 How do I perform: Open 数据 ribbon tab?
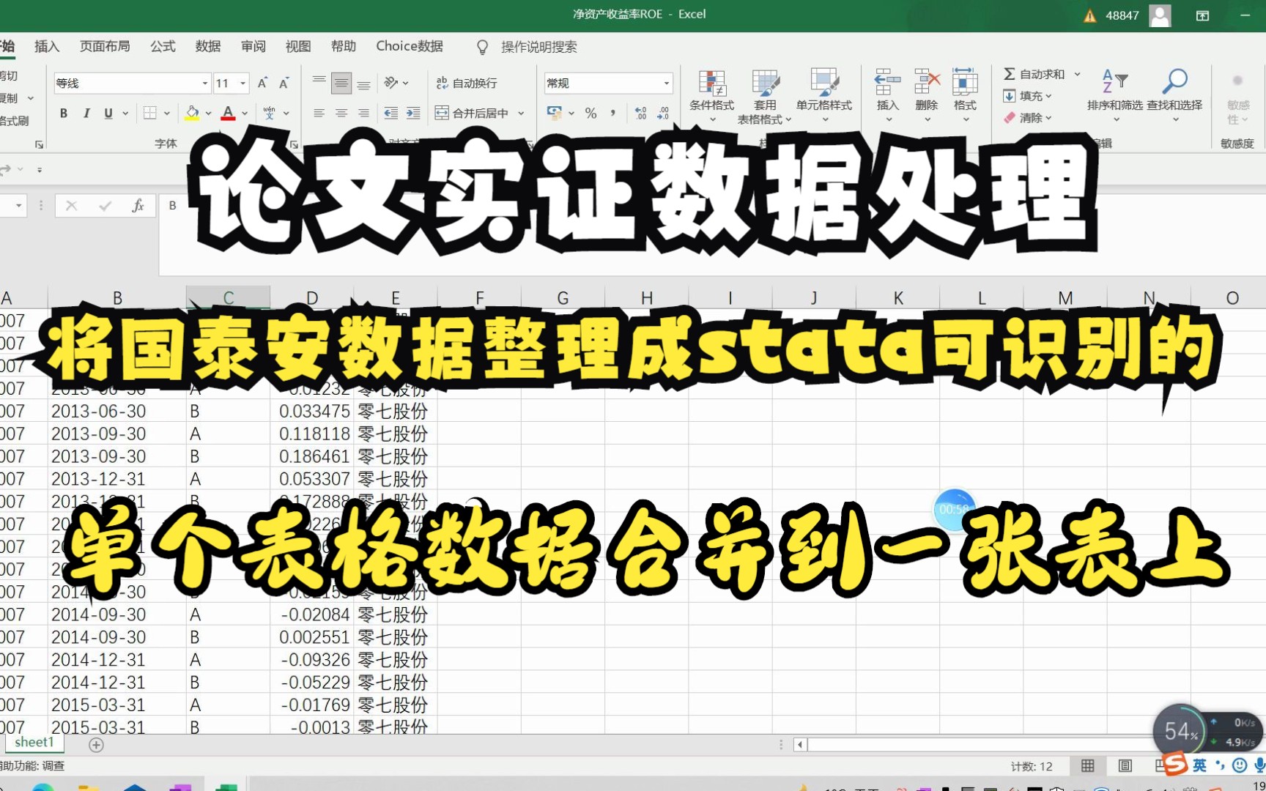pos(208,46)
